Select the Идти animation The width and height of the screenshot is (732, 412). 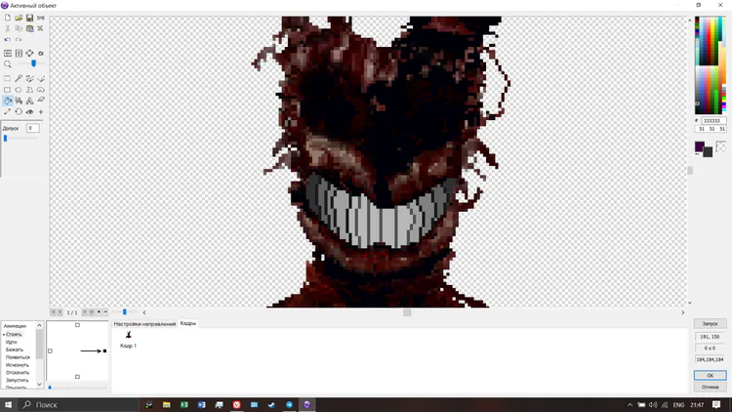(x=11, y=342)
